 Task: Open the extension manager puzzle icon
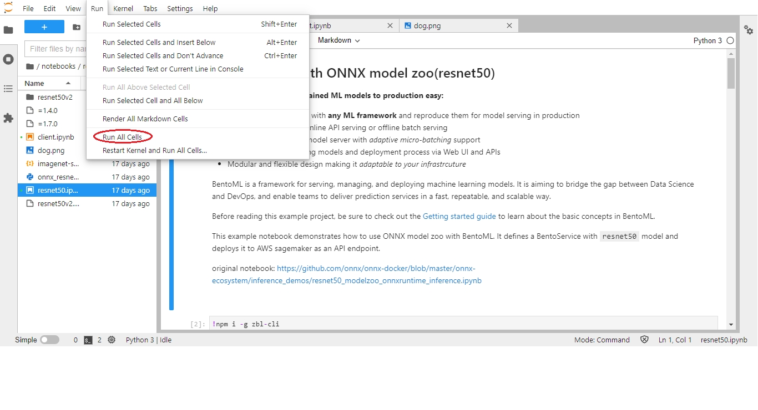(x=8, y=118)
